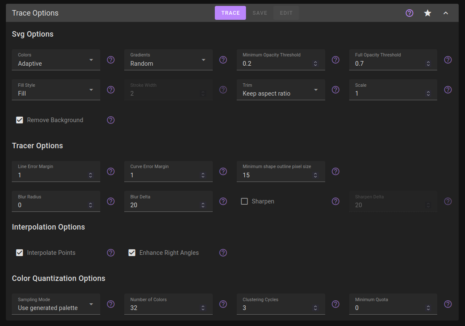Click the star favorite icon in header
Screen dimensions: 465x326
428,13
